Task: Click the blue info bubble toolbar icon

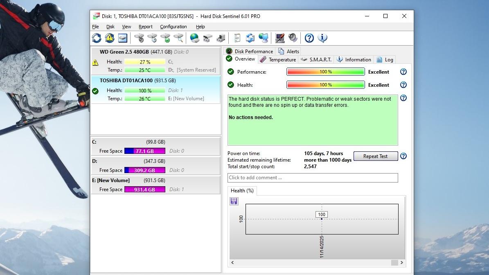Action: 322,38
